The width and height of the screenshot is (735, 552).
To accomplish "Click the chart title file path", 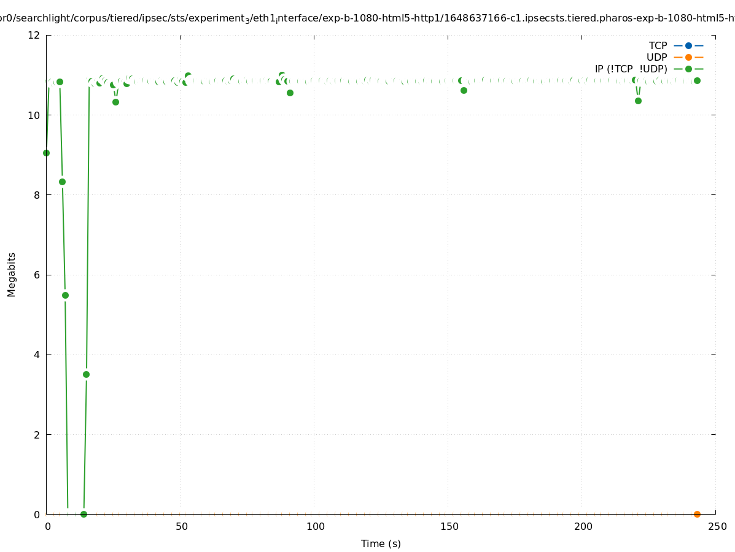I will pyautogui.click(x=367, y=19).
